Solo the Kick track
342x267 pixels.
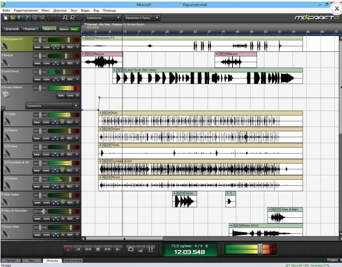[46, 122]
